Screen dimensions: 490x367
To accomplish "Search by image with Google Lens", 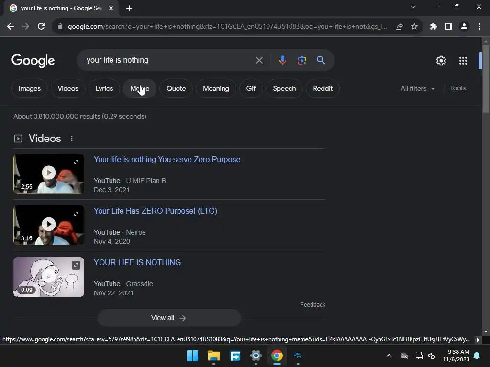I will (302, 60).
